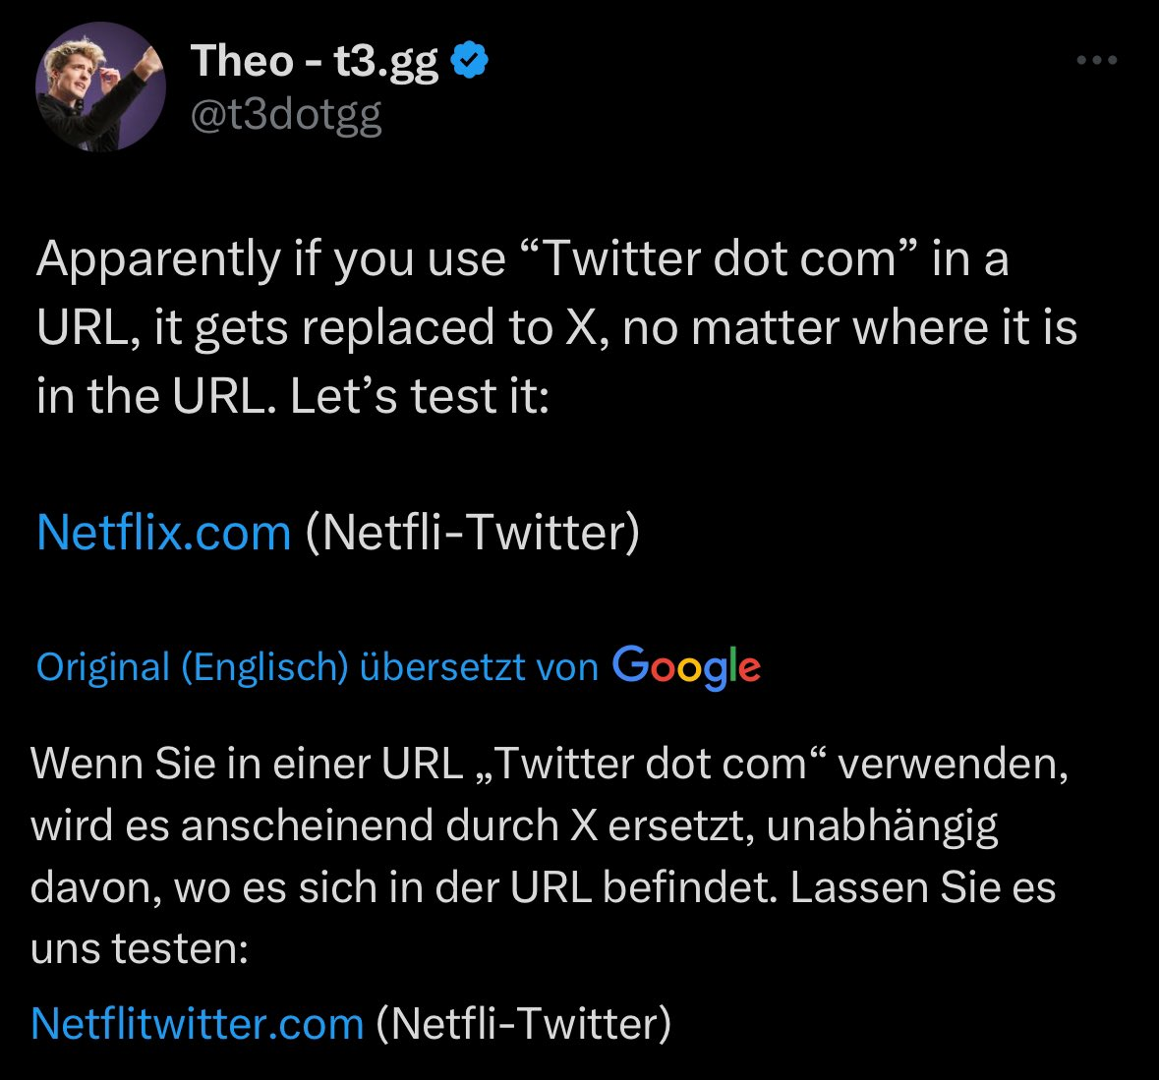The height and width of the screenshot is (1080, 1159).
Task: Click '(Netfli-Twitter)' beside Netflitwitter.com
Action: point(524,1024)
